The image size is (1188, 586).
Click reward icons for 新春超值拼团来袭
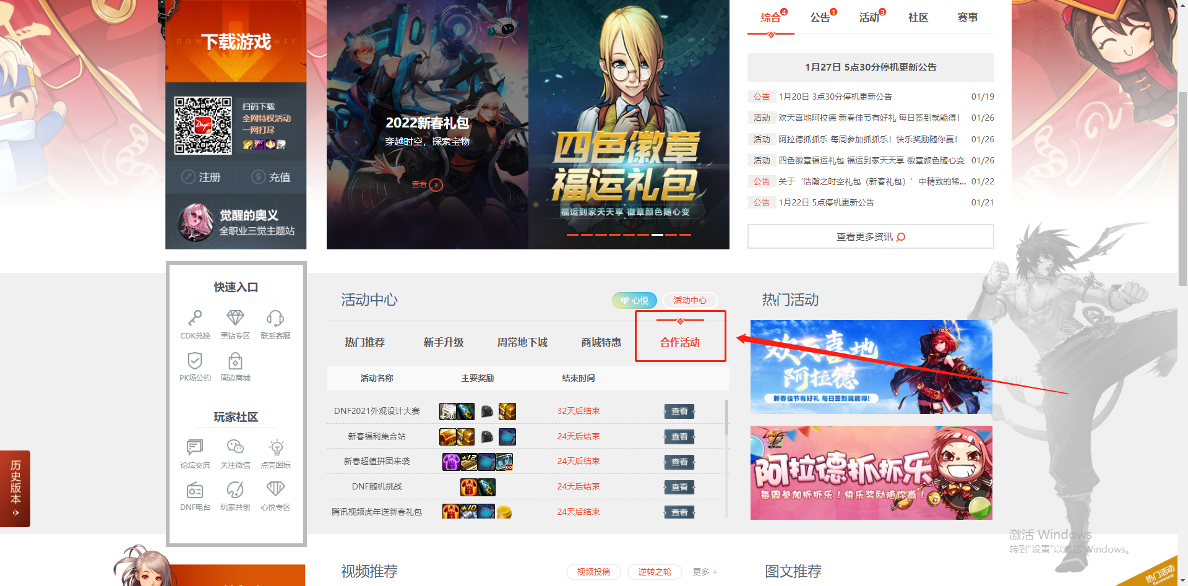478,462
